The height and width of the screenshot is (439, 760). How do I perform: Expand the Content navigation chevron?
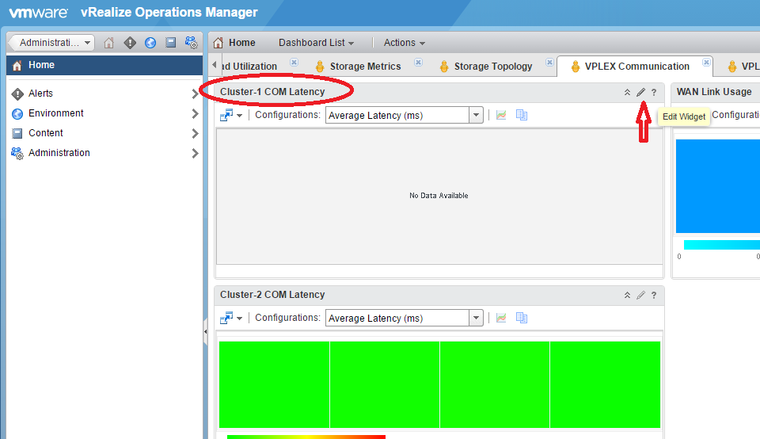[x=195, y=133]
